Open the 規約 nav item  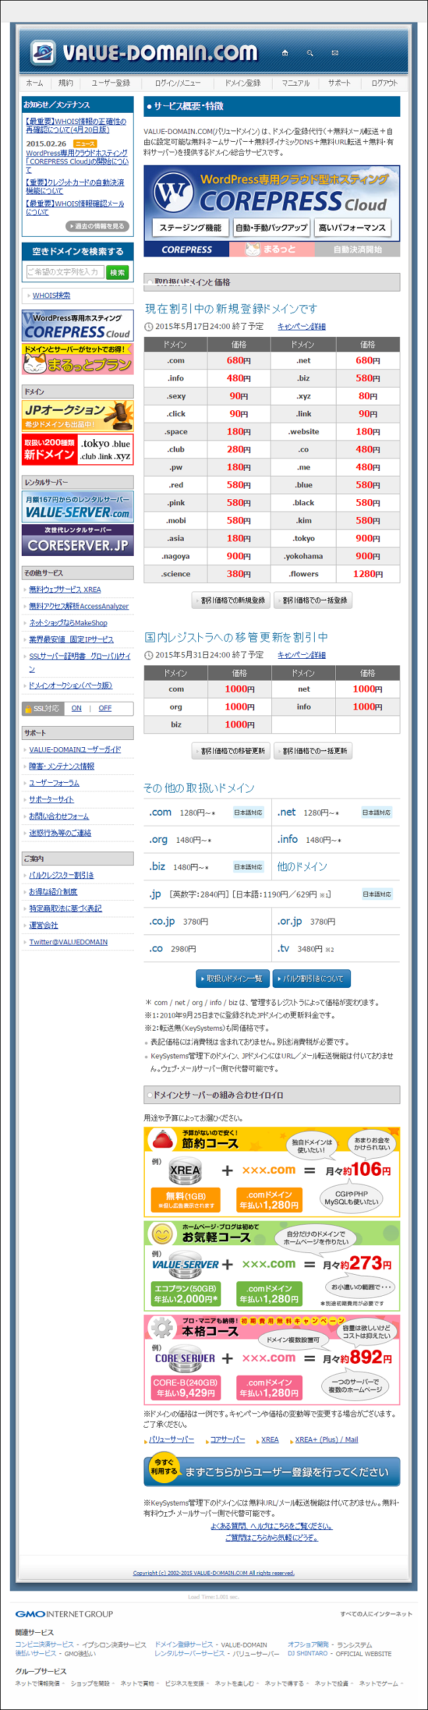66,83
